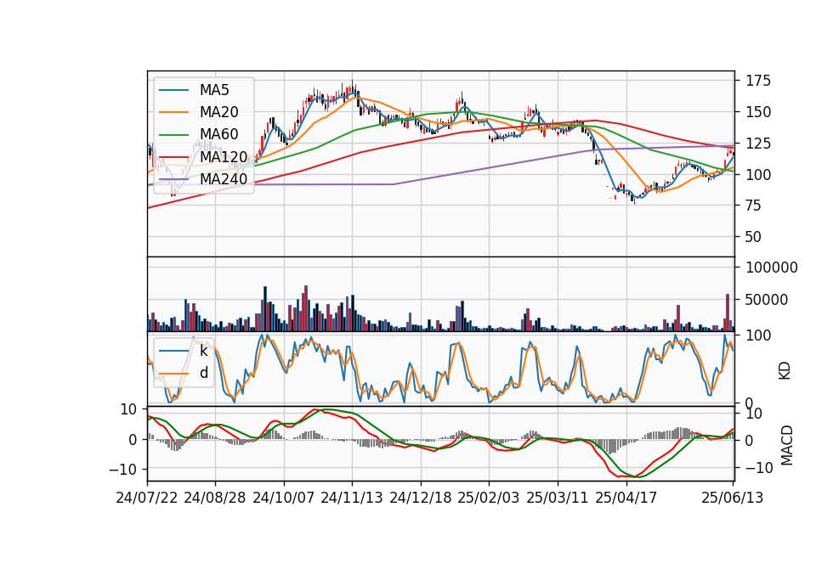Click the 175 price axis tick label

tap(758, 81)
